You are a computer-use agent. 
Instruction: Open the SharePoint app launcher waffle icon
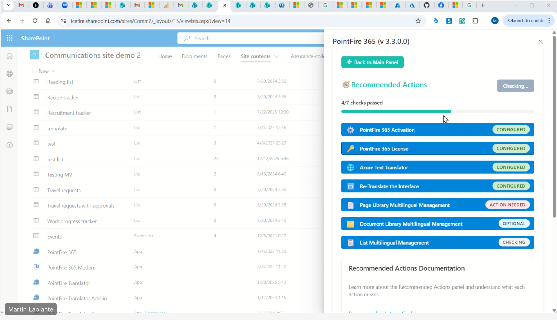coord(10,38)
